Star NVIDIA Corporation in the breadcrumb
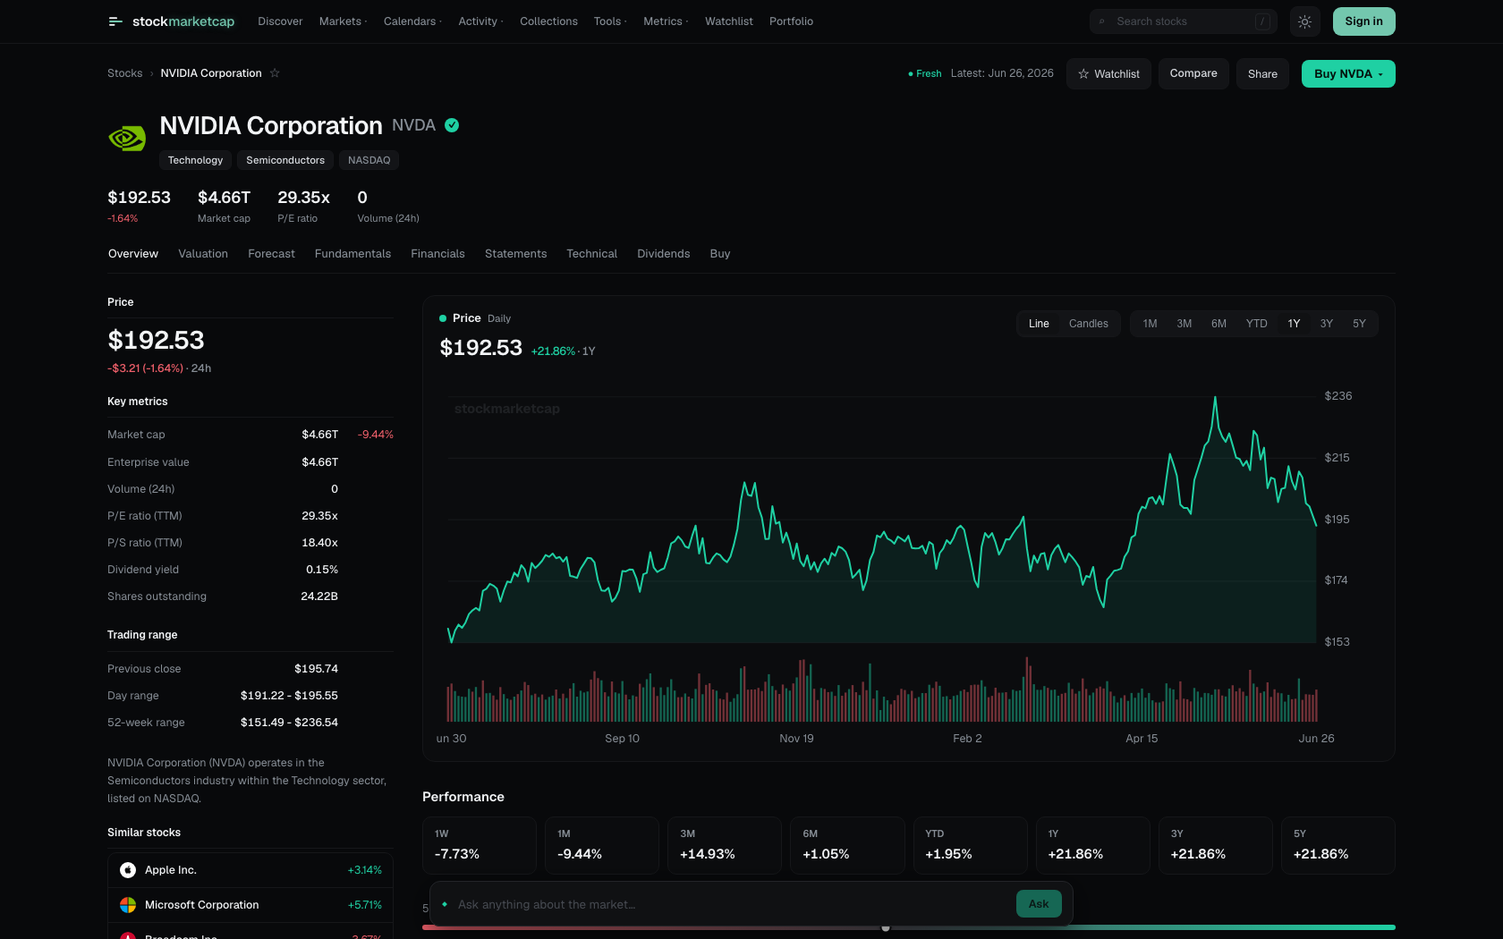The width and height of the screenshot is (1503, 939). tap(275, 73)
